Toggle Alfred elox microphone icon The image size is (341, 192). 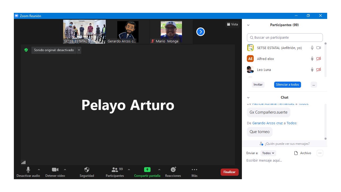(x=312, y=59)
